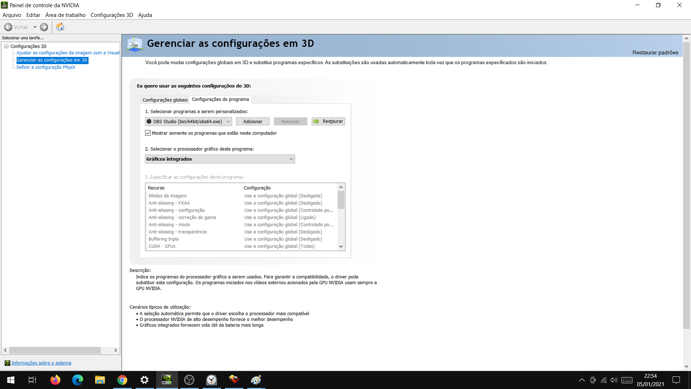Click the system information icon beside link
The image size is (691, 389).
pyautogui.click(x=7, y=363)
